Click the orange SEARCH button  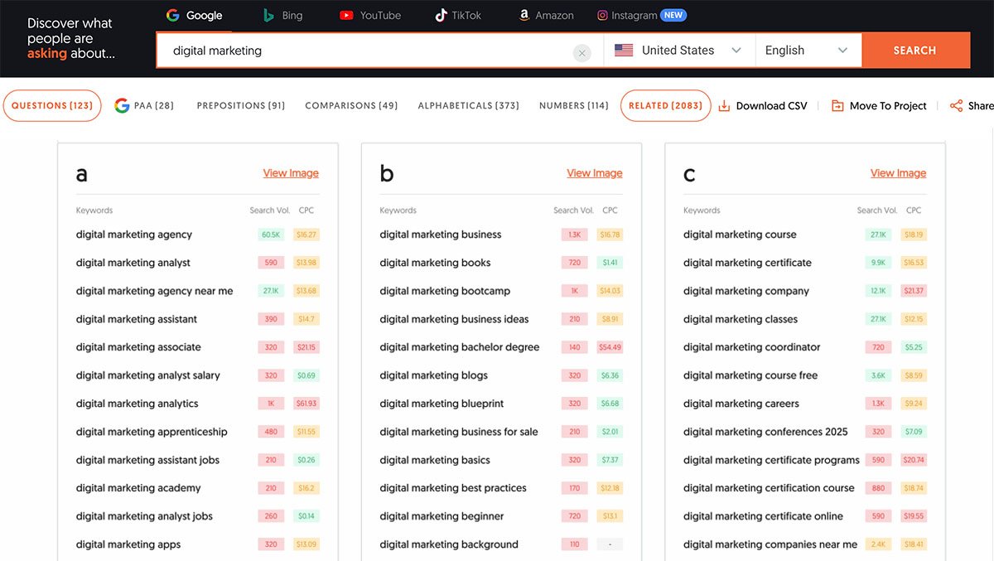pos(915,51)
